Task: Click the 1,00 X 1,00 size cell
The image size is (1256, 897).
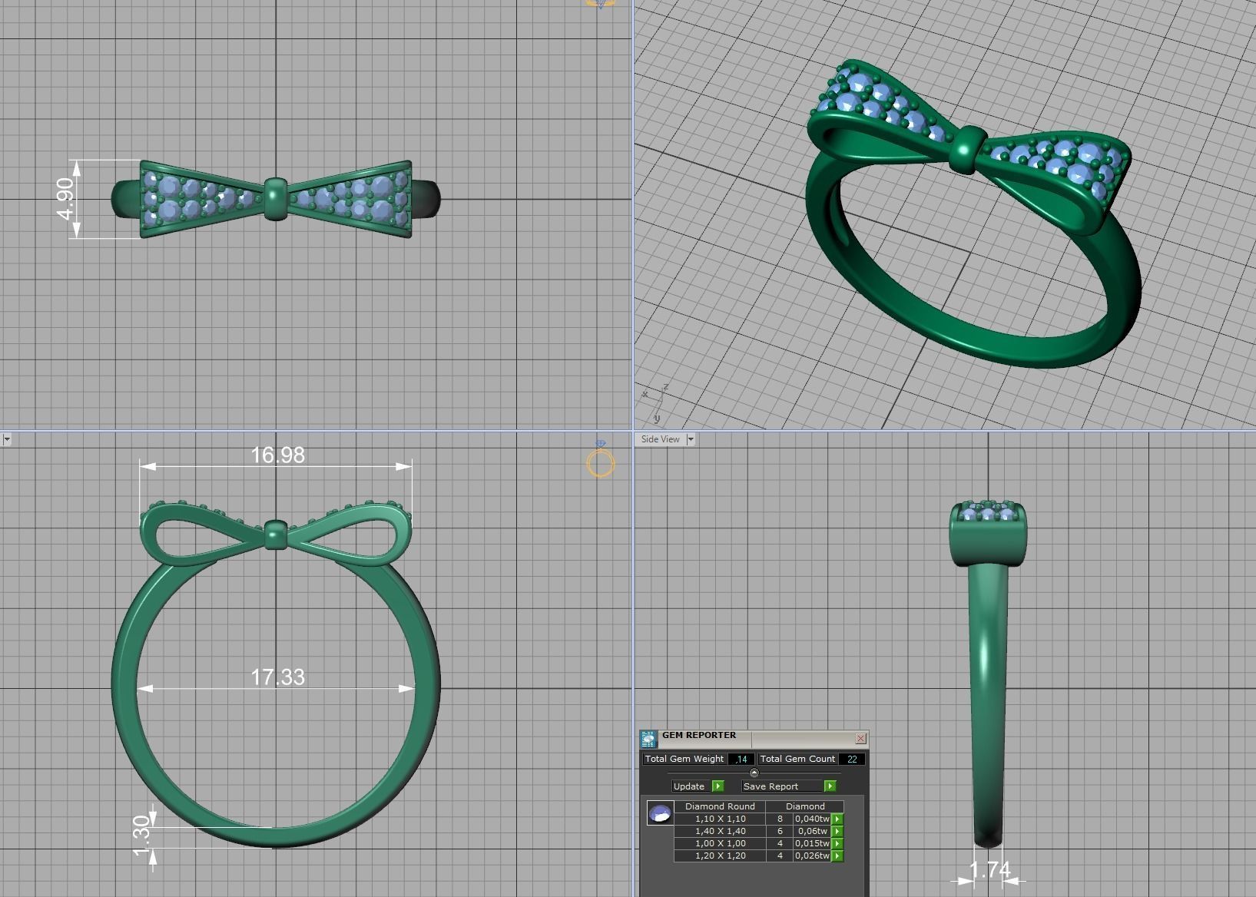Action: [720, 843]
